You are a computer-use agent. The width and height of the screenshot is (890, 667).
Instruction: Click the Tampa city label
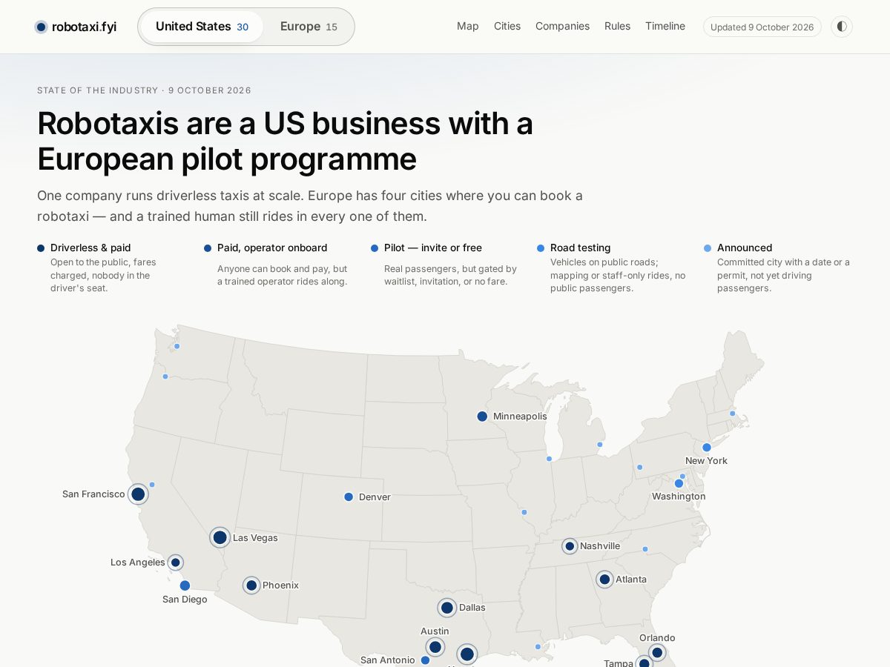[x=619, y=663]
